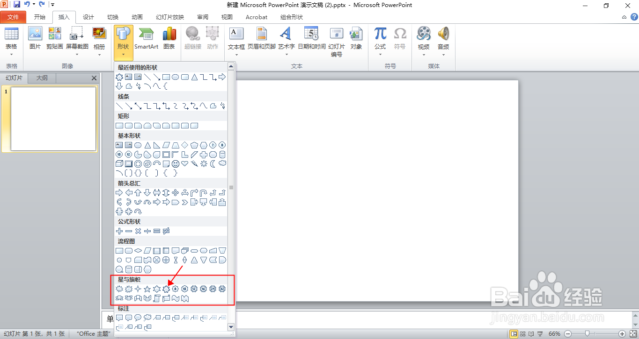Viewport: 639px width, 339px height.
Task: Click shapes gallery scroll-down arrow
Action: [x=231, y=327]
